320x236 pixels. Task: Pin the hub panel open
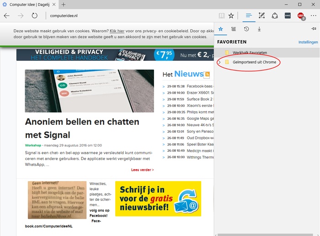(314, 29)
